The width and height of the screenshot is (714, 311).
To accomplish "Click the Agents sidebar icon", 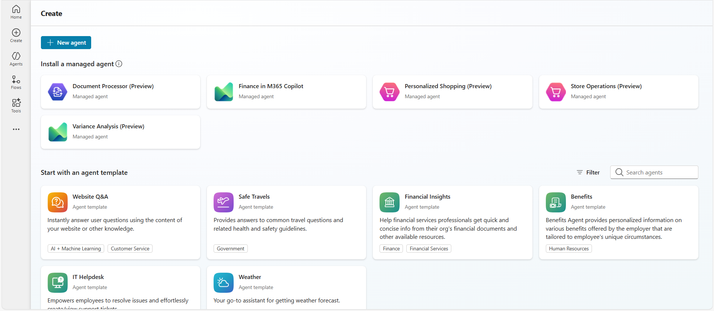I will (x=16, y=59).
